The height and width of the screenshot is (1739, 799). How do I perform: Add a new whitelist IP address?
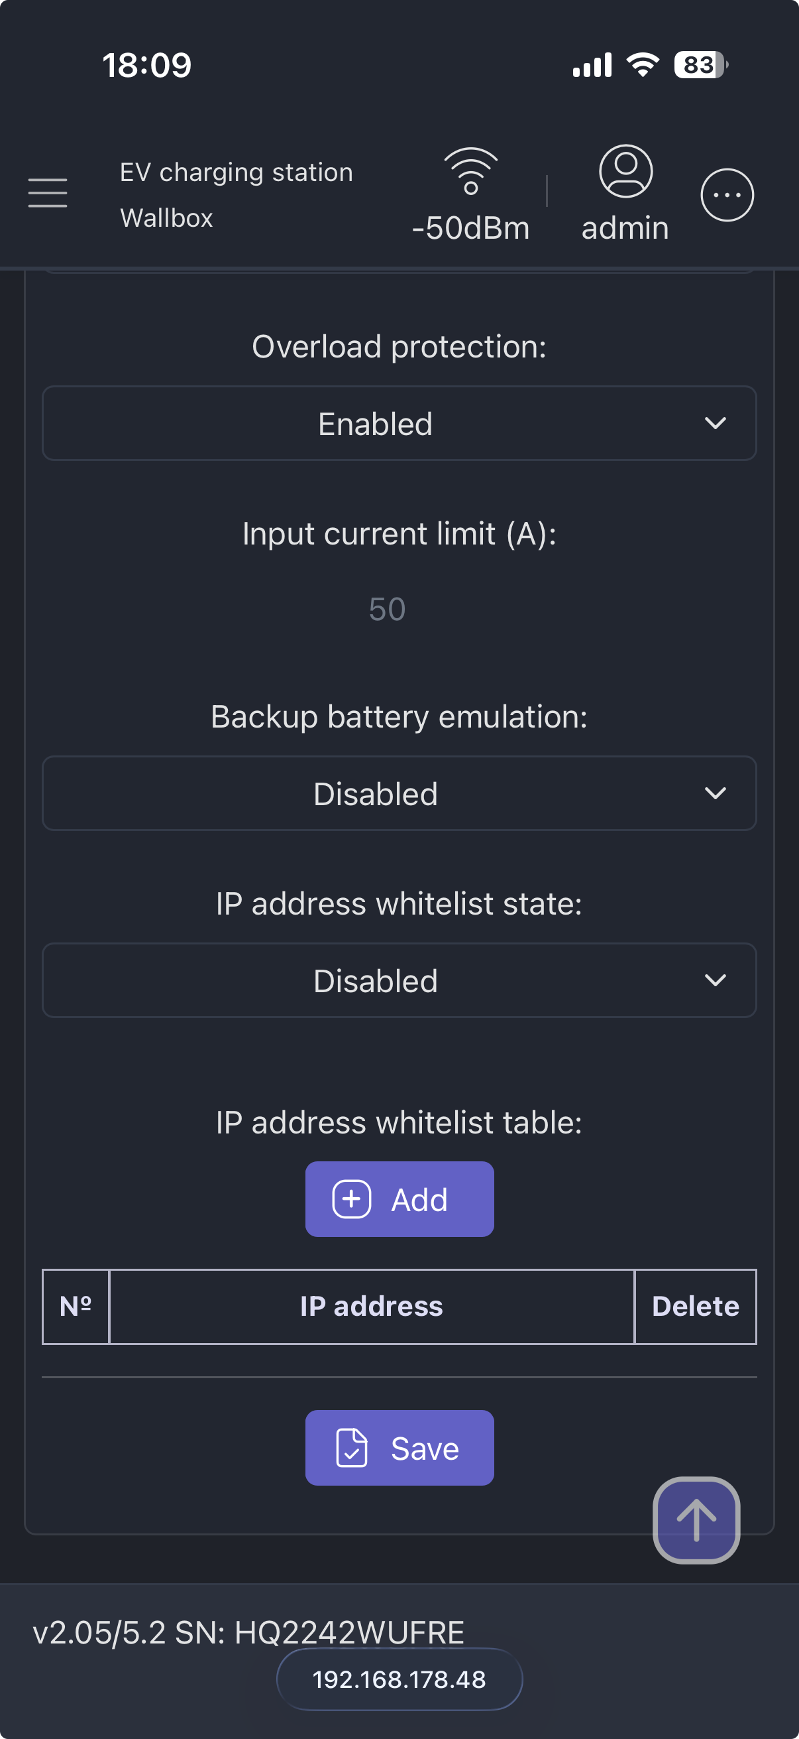click(399, 1199)
